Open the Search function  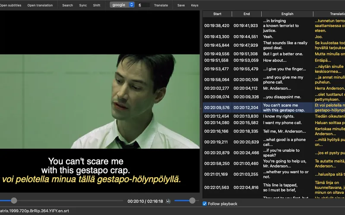pyautogui.click(x=68, y=5)
